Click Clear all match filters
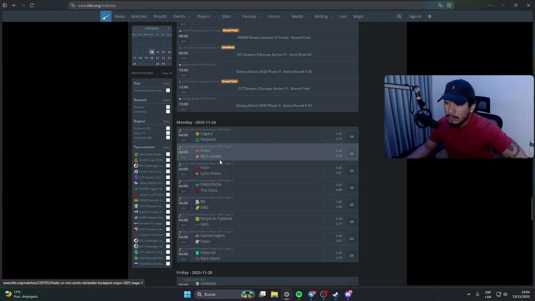 pyautogui.click(x=167, y=73)
